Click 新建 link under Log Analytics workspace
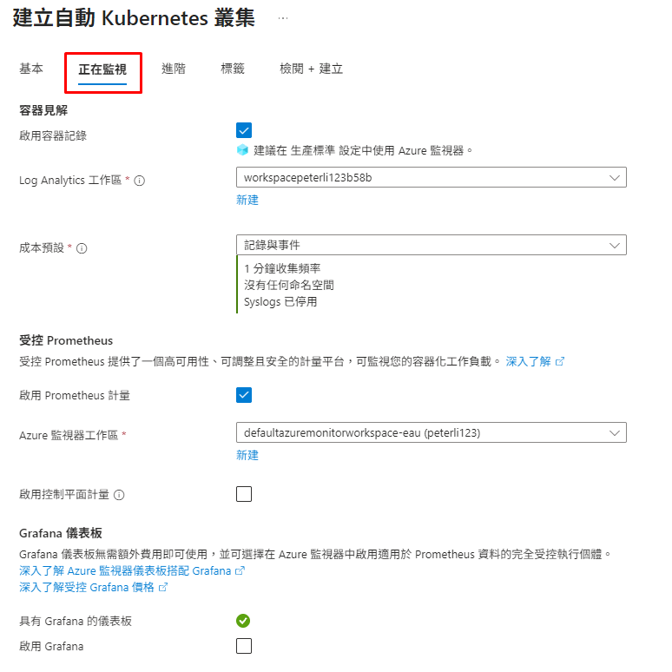The width and height of the screenshot is (672, 672). (247, 200)
